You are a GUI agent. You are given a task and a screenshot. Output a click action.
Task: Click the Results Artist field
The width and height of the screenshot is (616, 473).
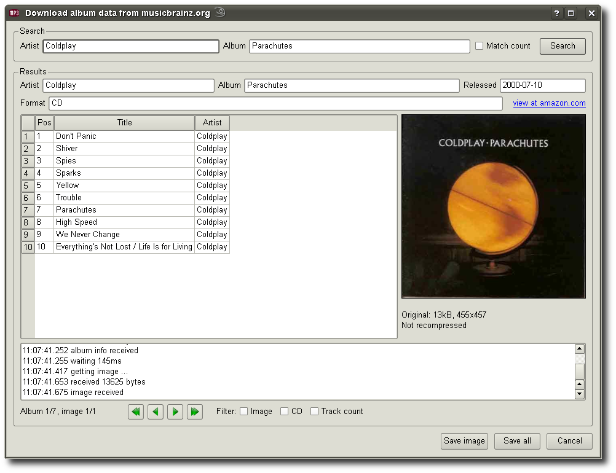click(128, 85)
